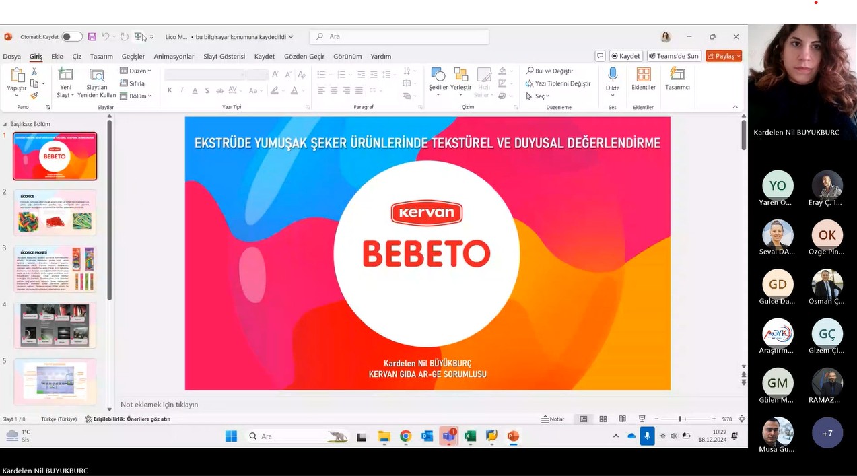Click the Teams'de Sun button
Image resolution: width=857 pixels, height=476 pixels.
674,56
